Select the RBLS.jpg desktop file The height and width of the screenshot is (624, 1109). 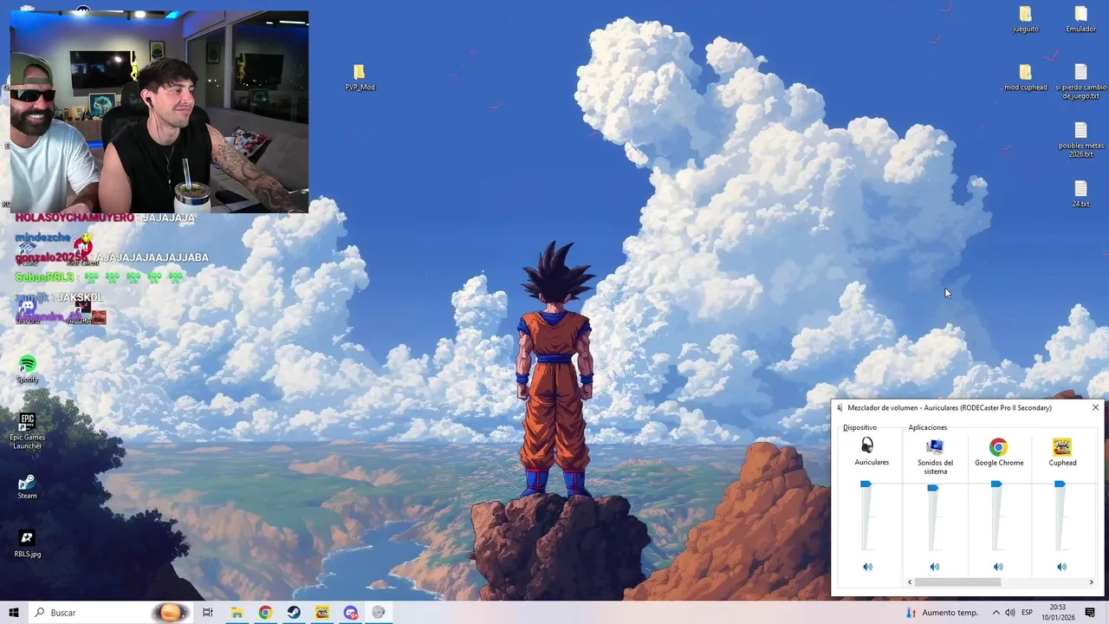pyautogui.click(x=28, y=543)
